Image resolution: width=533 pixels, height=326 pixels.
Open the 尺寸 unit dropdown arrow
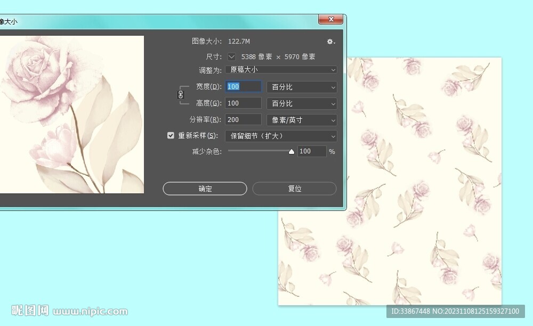coord(231,56)
